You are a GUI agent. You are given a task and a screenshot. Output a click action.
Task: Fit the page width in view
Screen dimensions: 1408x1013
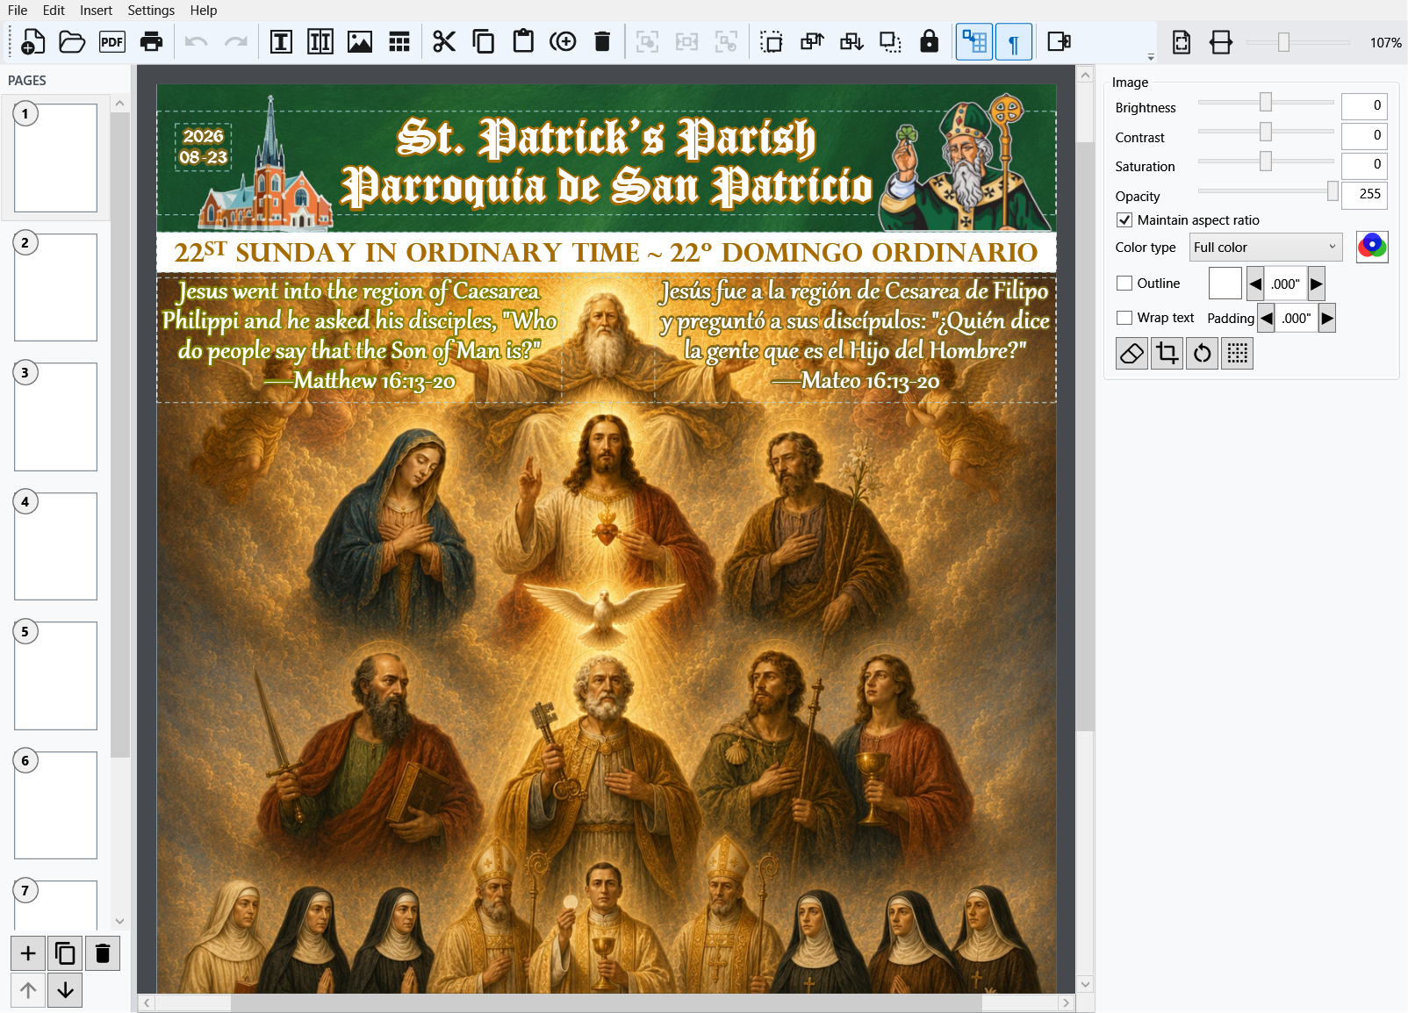[x=1221, y=41]
